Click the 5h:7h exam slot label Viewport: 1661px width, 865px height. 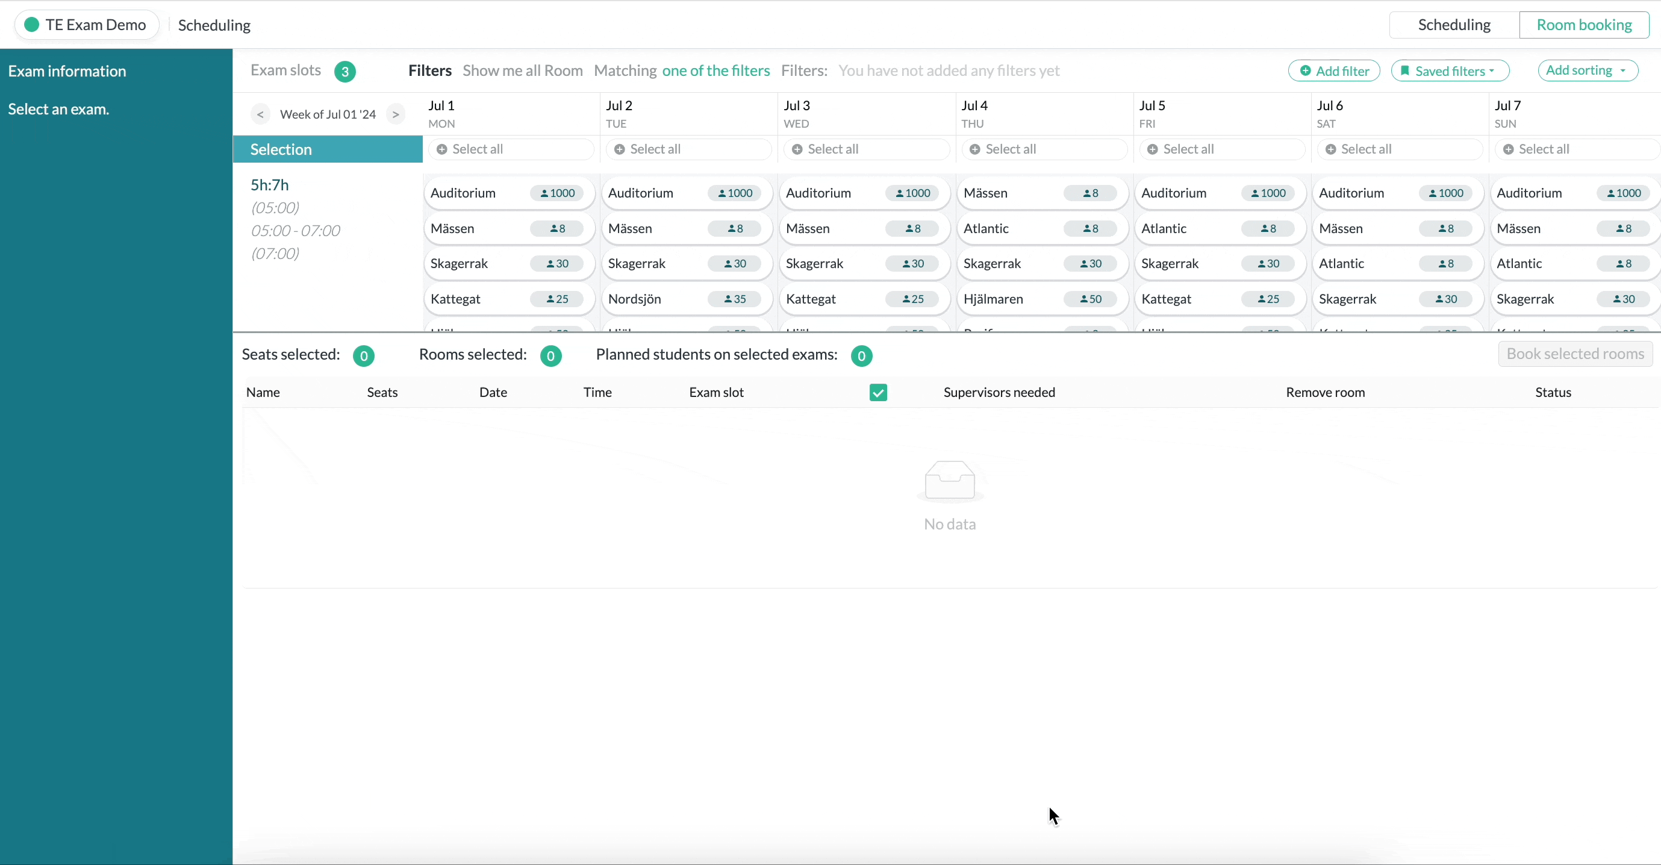click(270, 185)
